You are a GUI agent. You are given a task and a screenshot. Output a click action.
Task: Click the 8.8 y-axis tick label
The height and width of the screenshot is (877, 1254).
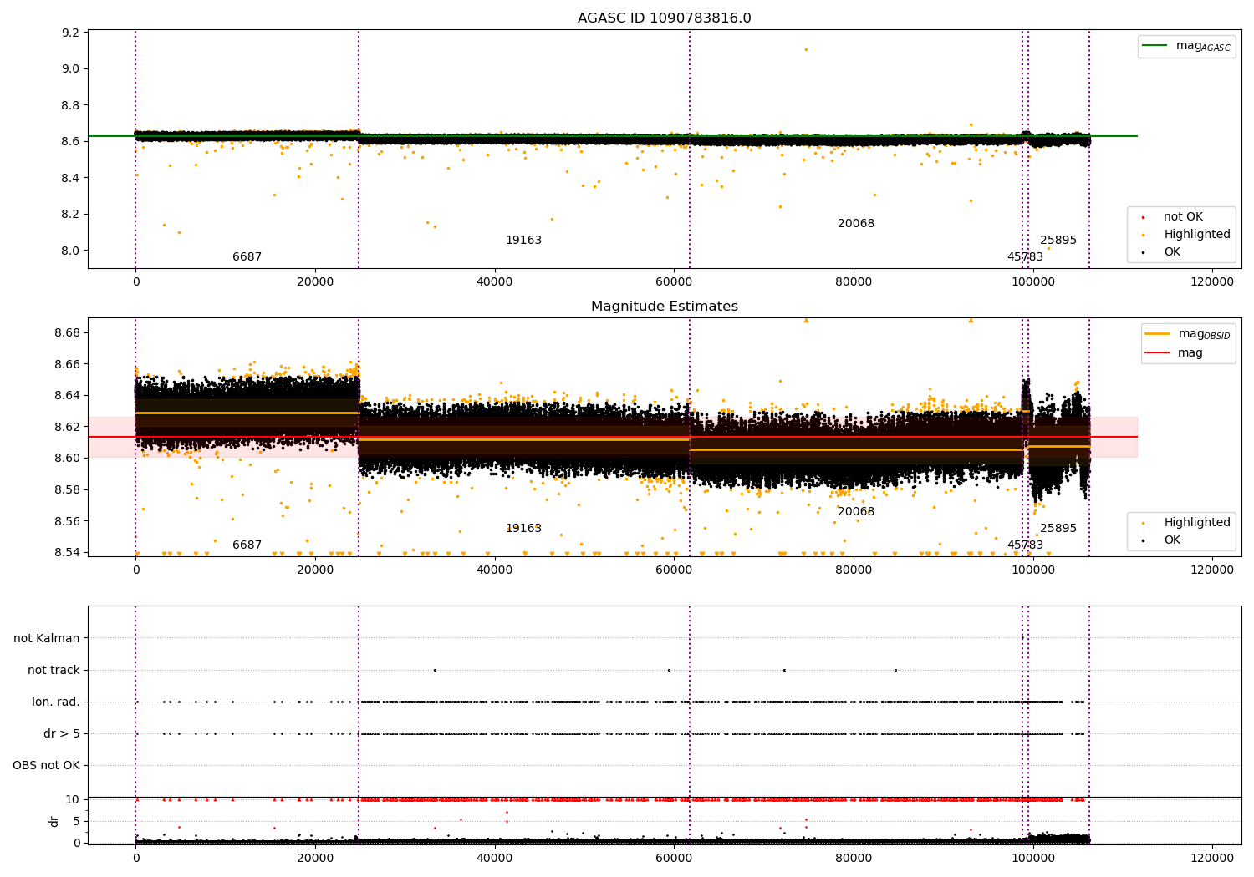[71, 106]
